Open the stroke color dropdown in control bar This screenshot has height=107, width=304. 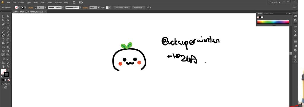25,7
